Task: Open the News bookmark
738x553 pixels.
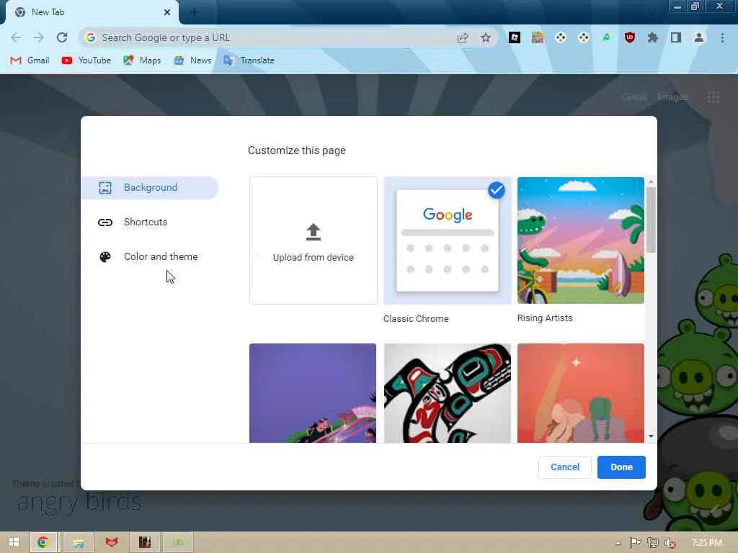Action: pyautogui.click(x=192, y=60)
